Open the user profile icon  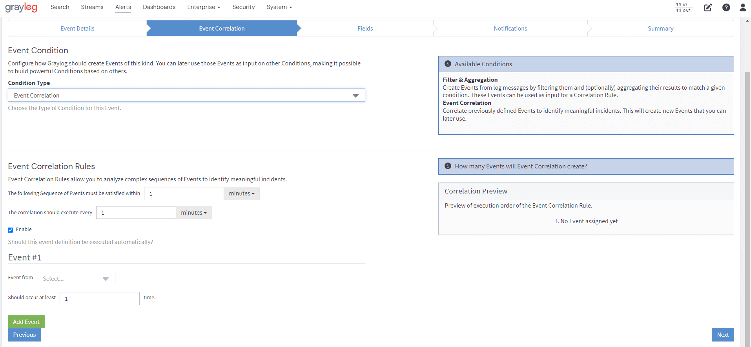742,7
